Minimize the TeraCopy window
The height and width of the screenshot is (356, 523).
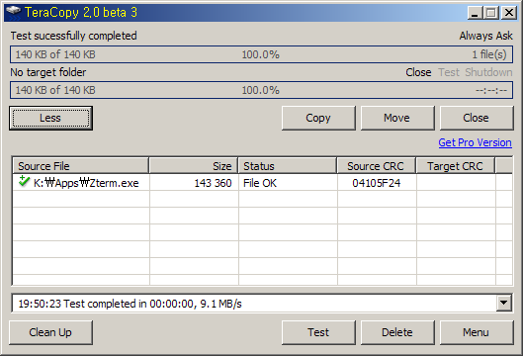(475, 13)
